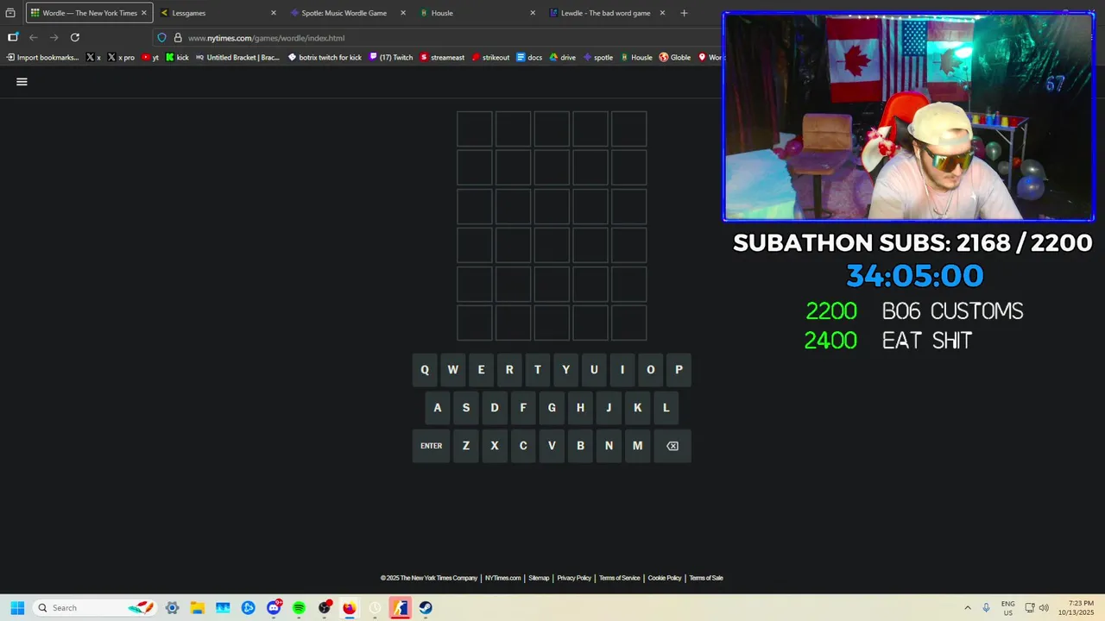Click the taskbar Search box

pyautogui.click(x=96, y=608)
